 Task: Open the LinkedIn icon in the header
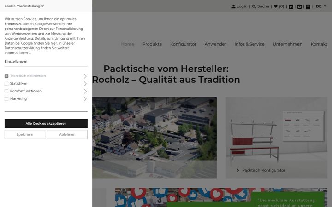tap(291, 6)
